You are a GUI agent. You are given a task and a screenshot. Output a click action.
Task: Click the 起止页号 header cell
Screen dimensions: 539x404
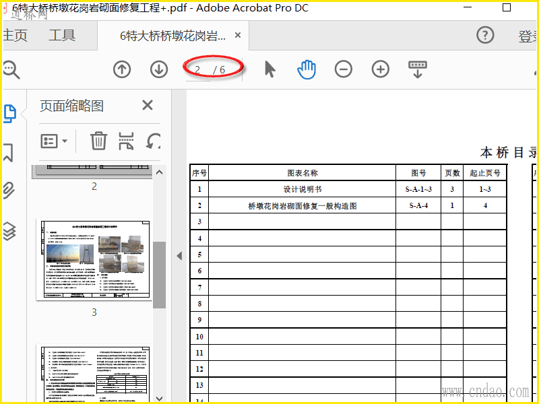pyautogui.click(x=485, y=173)
